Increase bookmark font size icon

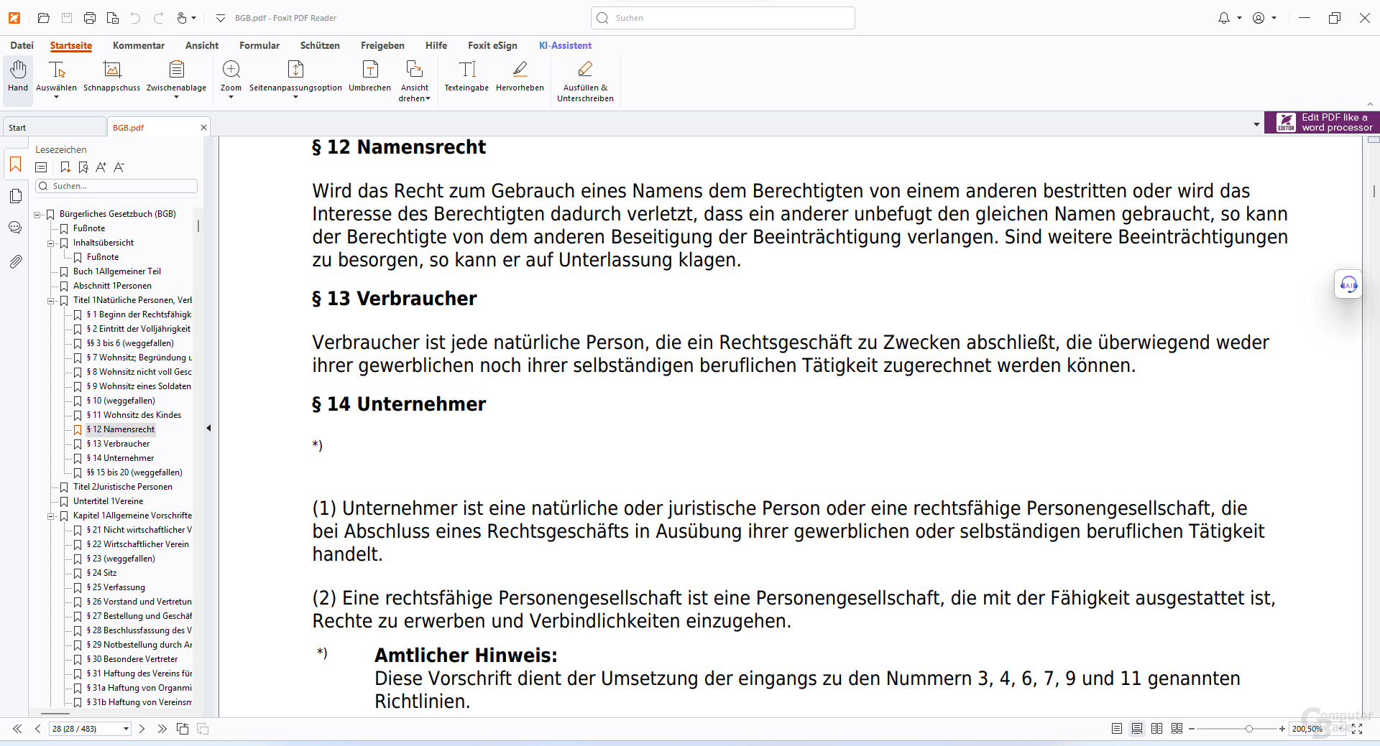click(101, 167)
